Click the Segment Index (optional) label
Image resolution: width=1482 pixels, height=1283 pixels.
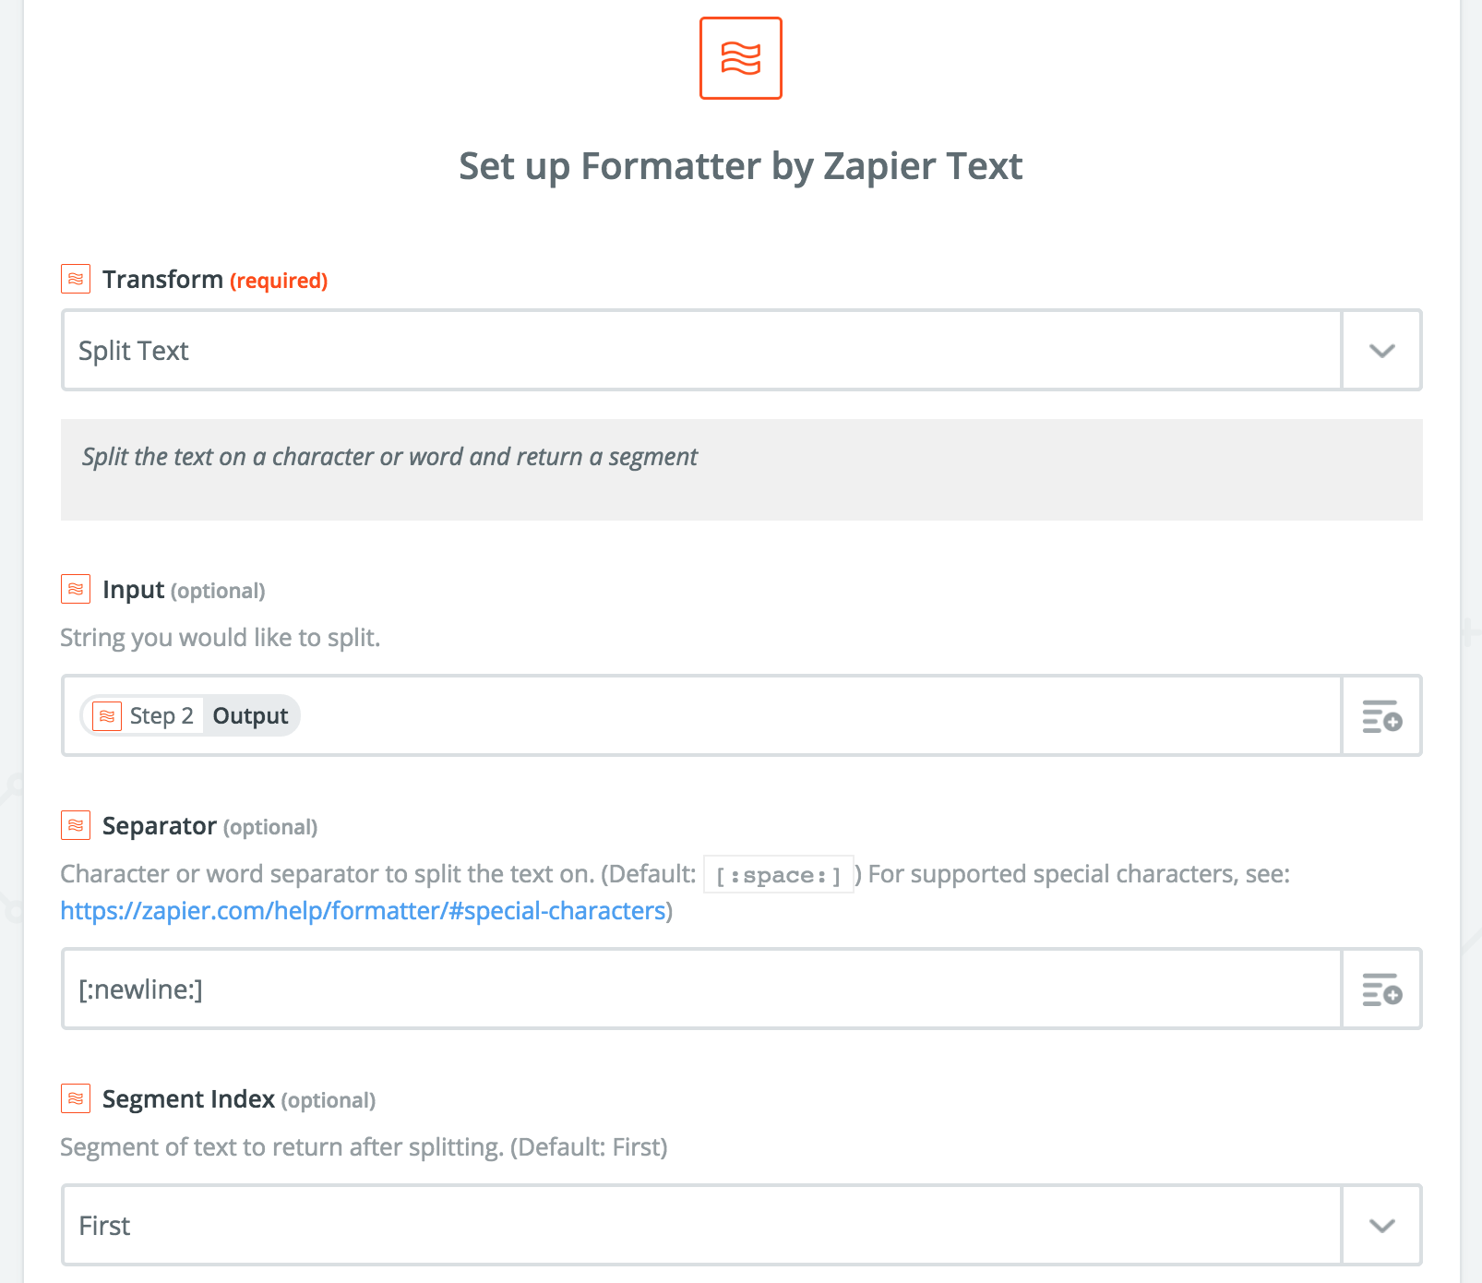[x=239, y=1099]
